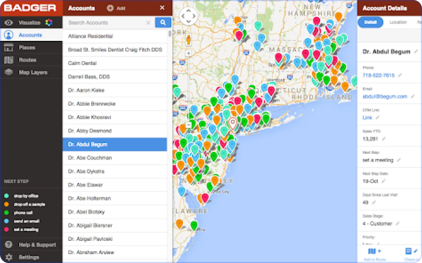Open the Settings menu item
Viewport: 422px width, 263px height.
[31, 257]
